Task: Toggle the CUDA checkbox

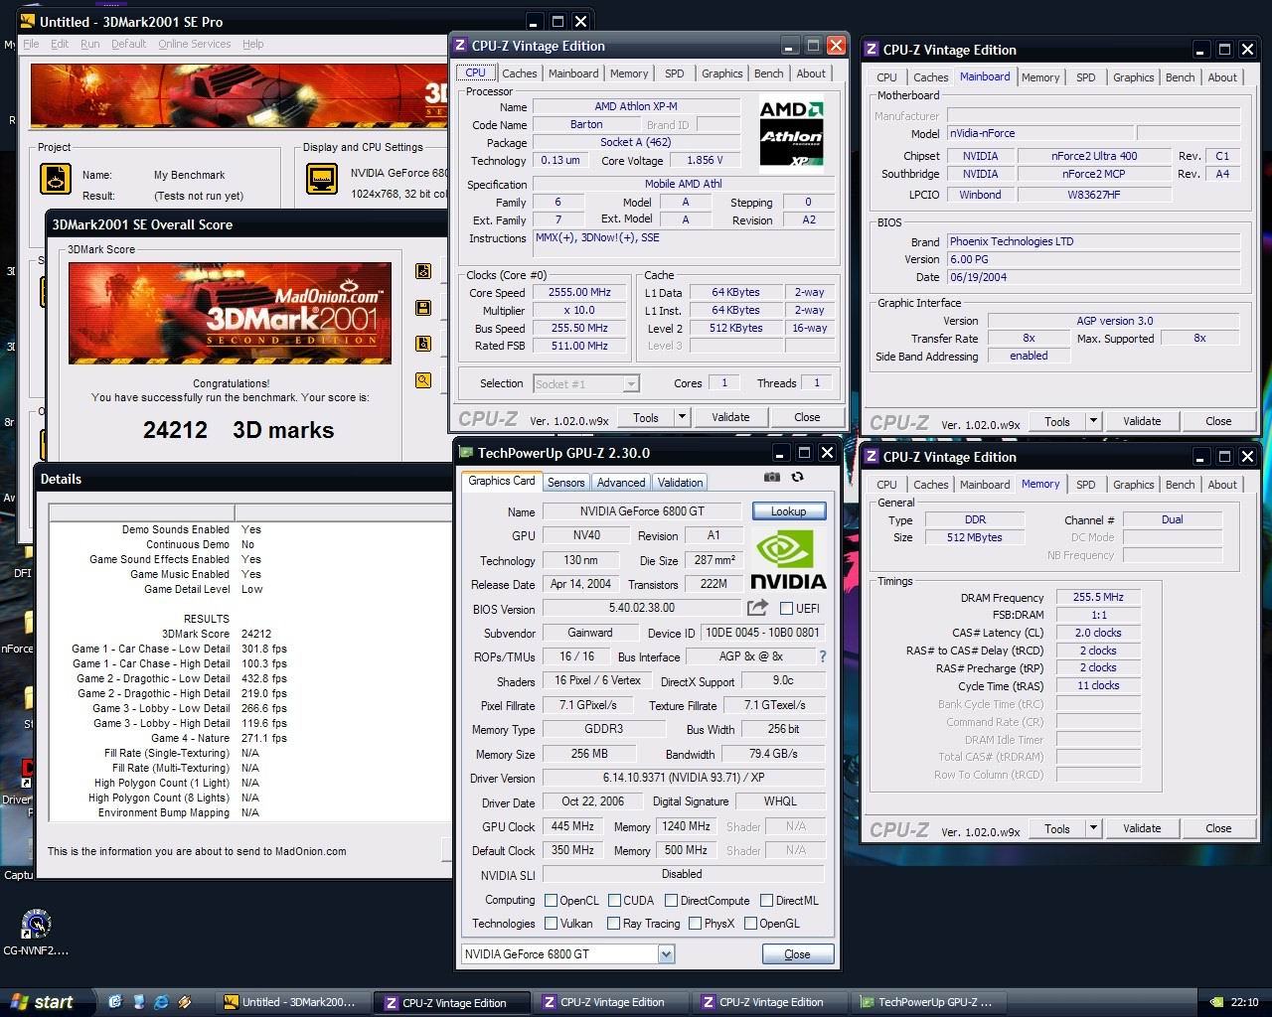Action: tap(614, 901)
